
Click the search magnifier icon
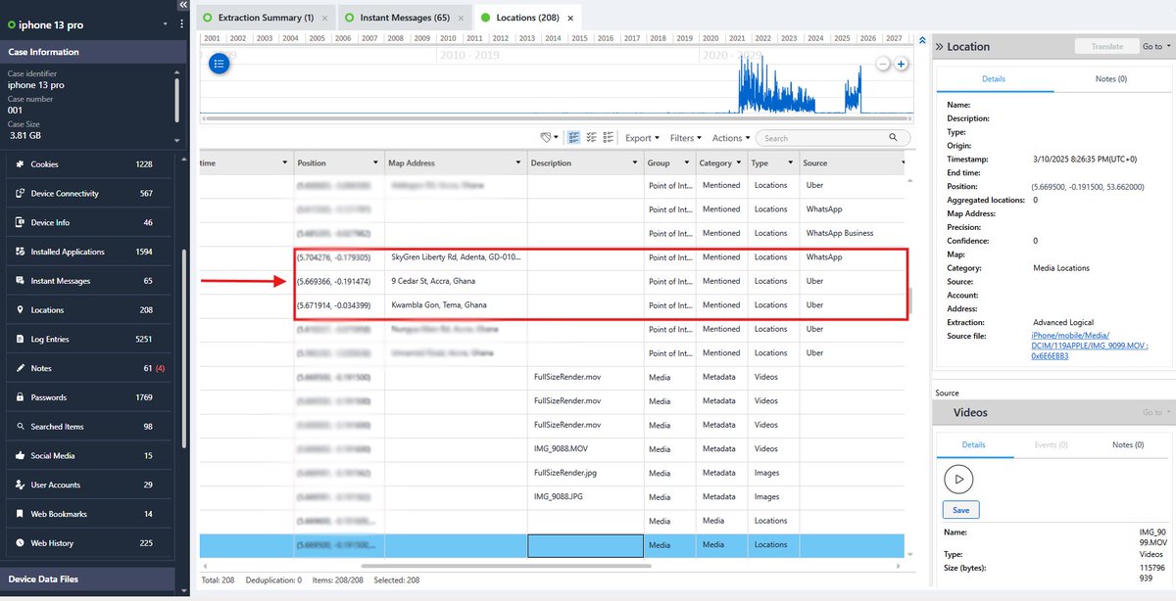coord(892,137)
